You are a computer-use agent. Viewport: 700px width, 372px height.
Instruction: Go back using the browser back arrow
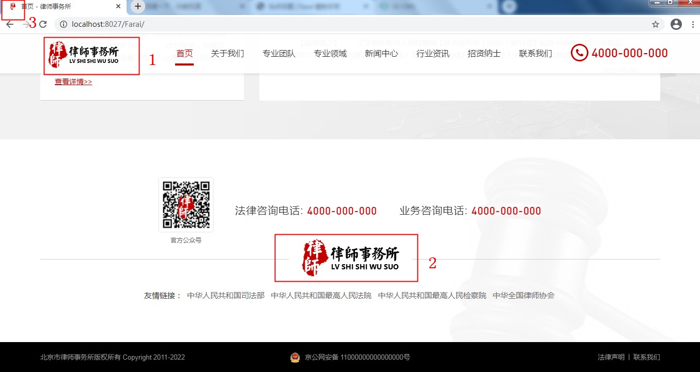tap(10, 24)
